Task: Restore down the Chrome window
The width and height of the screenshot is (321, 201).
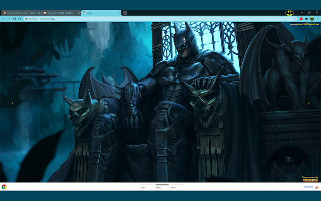Action: coord(309,13)
